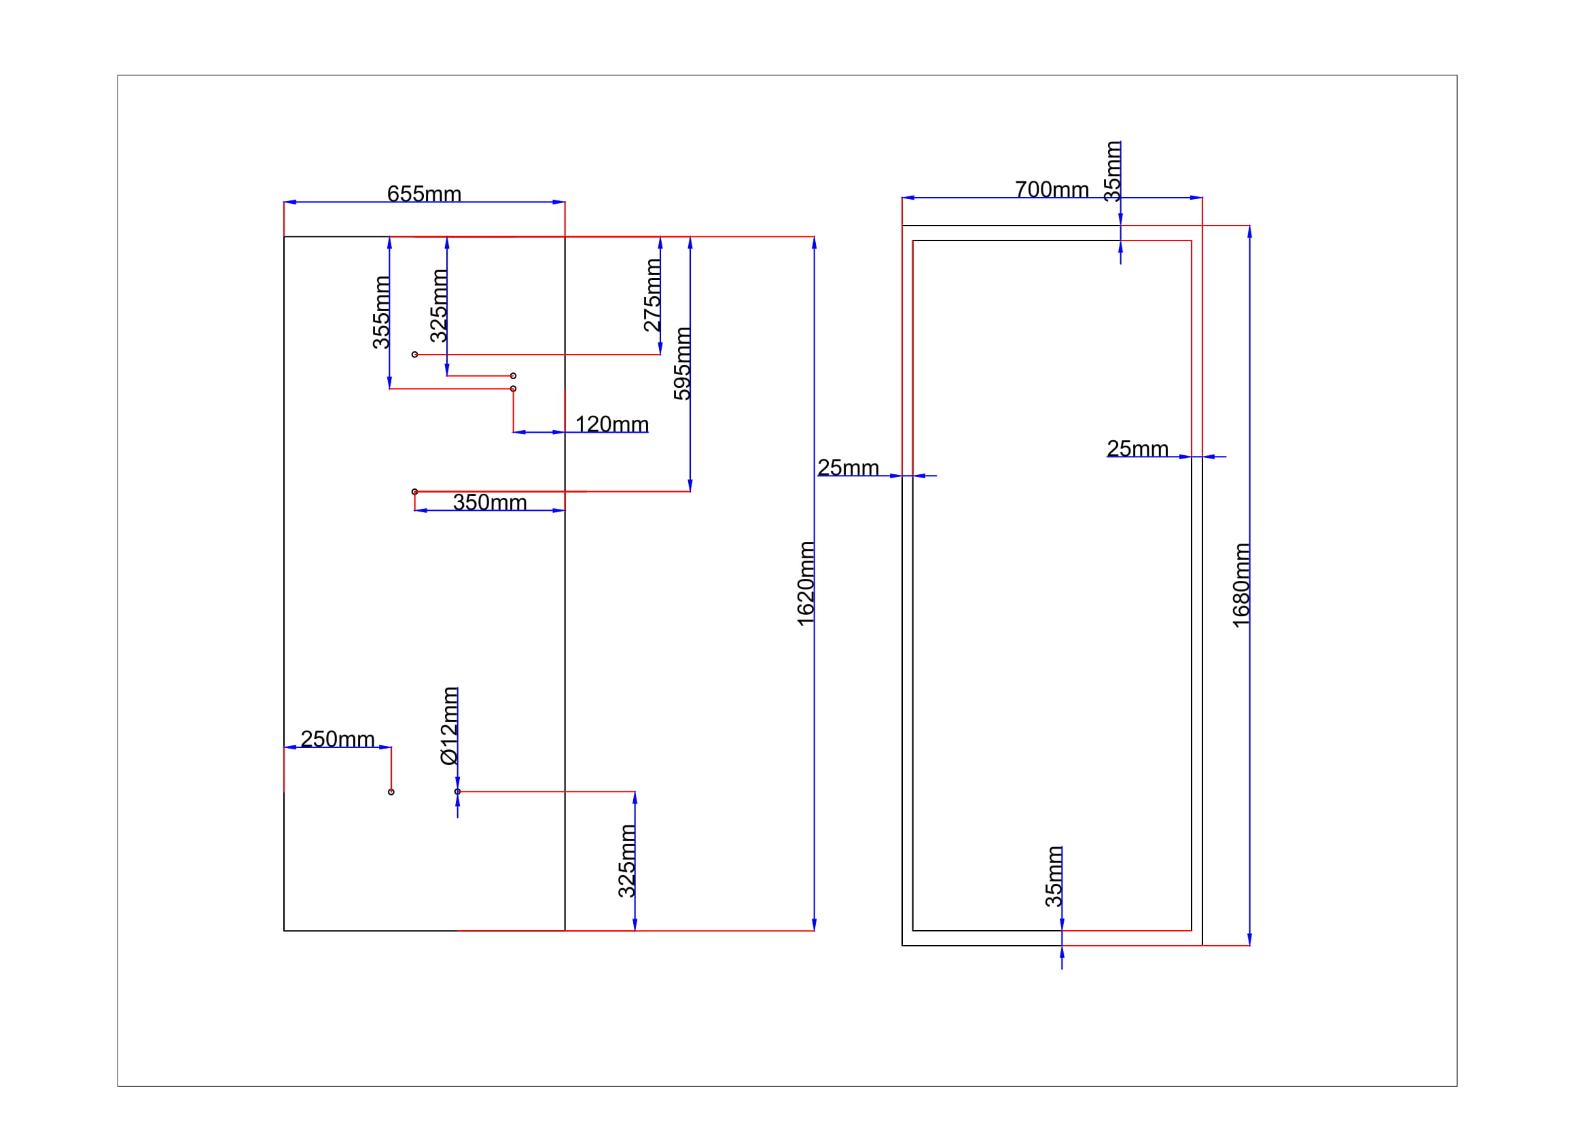Viewport: 1589px width, 1123px height.
Task: Click the 1620mm height dimension text
Action: (805, 584)
